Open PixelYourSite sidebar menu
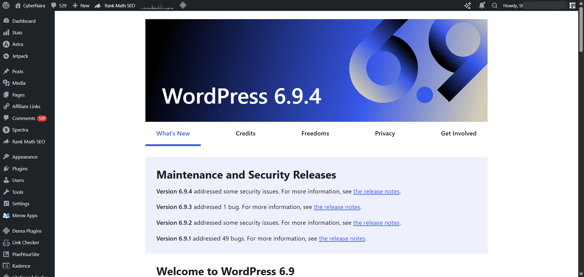 (27, 254)
